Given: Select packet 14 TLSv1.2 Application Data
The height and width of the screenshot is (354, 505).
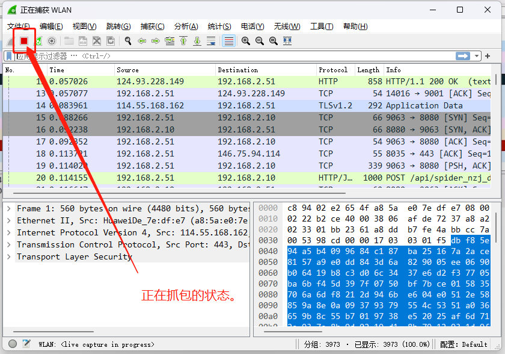Looking at the screenshot, I should (x=247, y=106).
